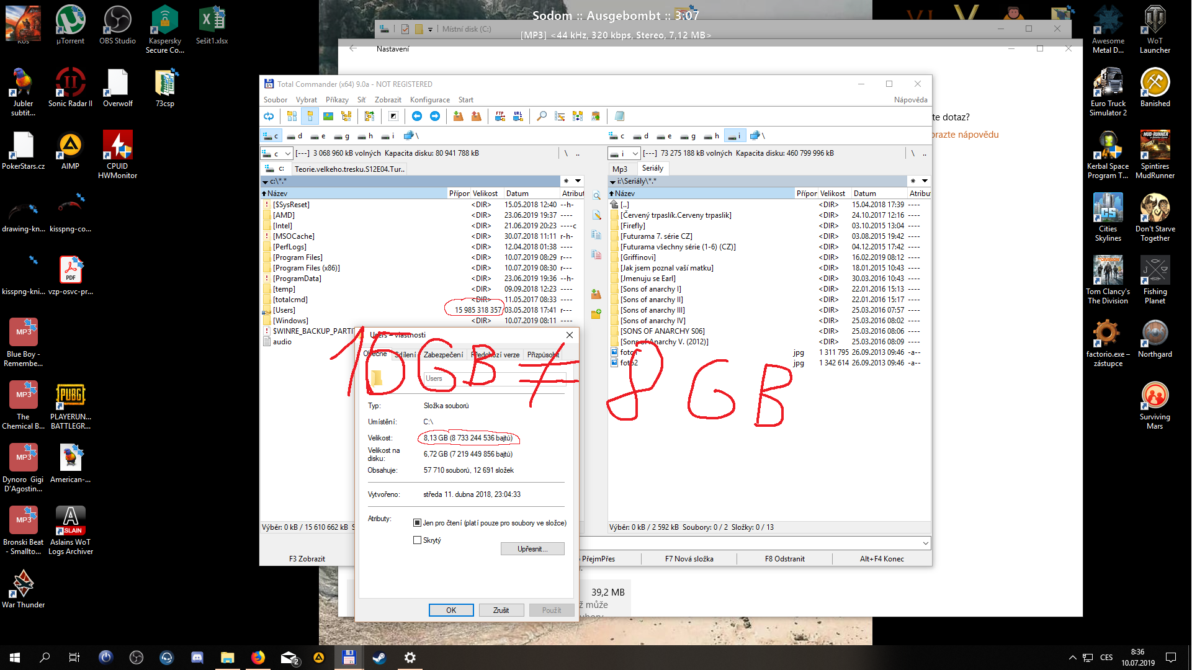Expand command line history dropdown

coord(925,543)
